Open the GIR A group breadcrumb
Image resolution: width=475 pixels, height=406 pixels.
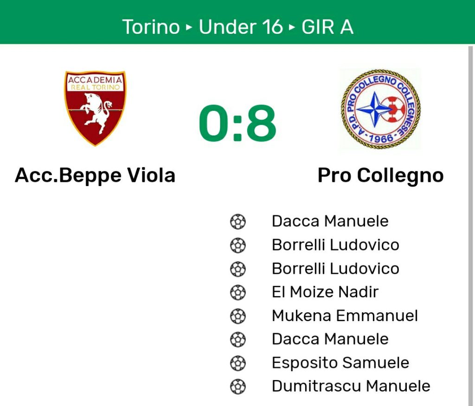click(x=327, y=26)
